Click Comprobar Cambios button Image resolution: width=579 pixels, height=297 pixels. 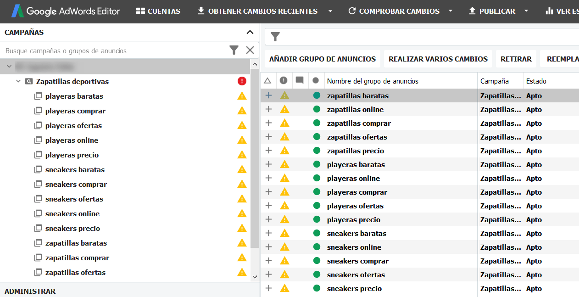pyautogui.click(x=394, y=11)
